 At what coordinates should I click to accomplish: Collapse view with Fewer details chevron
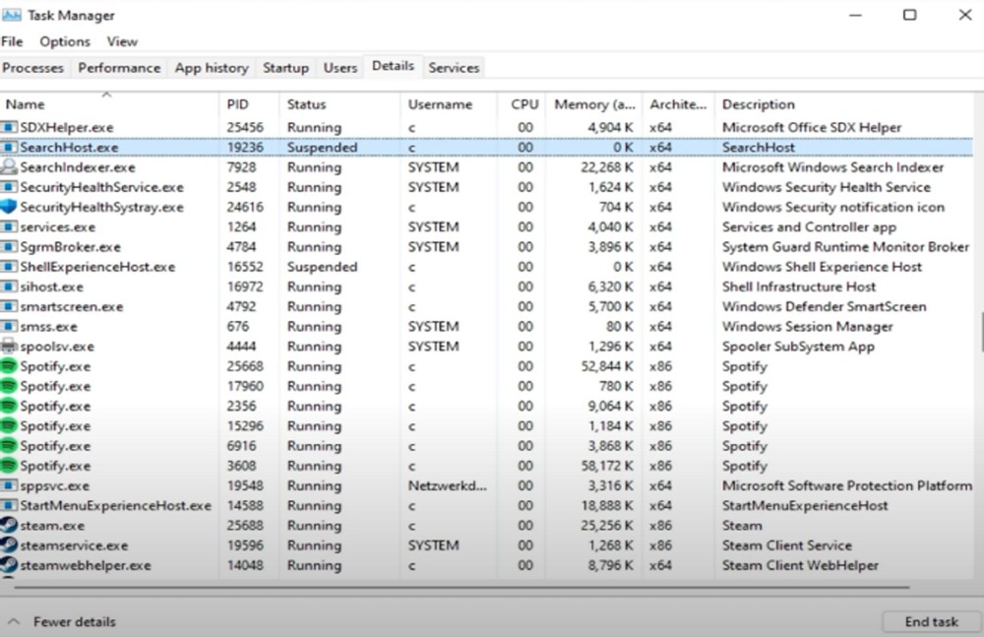[x=14, y=622]
